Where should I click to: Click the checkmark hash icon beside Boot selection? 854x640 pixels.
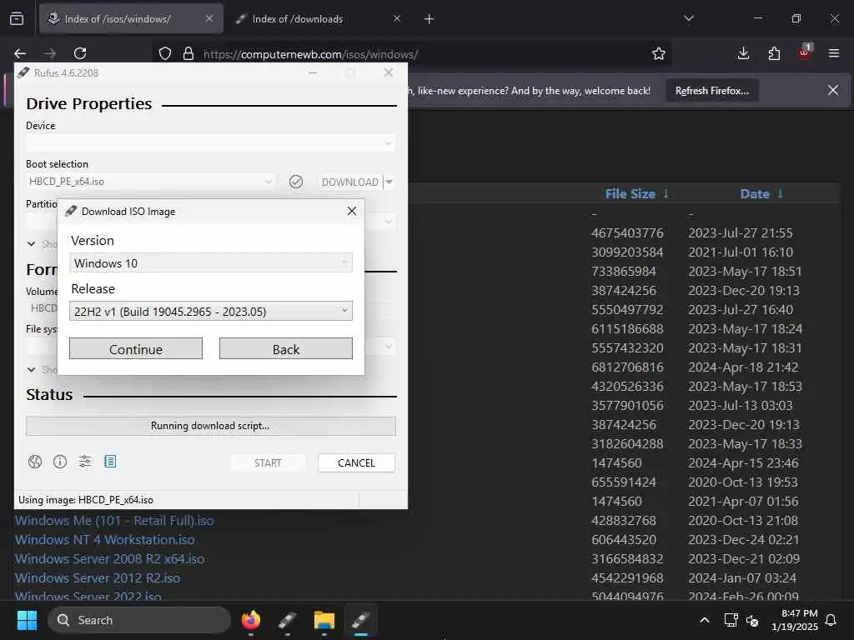[296, 182]
